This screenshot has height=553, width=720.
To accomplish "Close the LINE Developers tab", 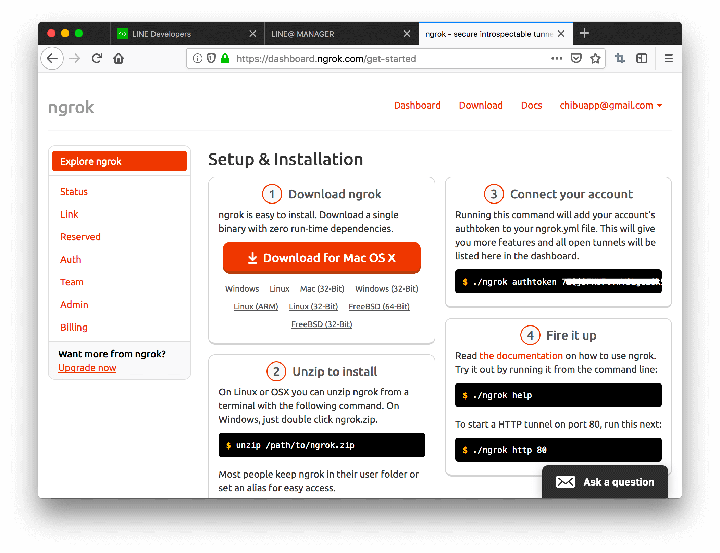I will point(253,34).
